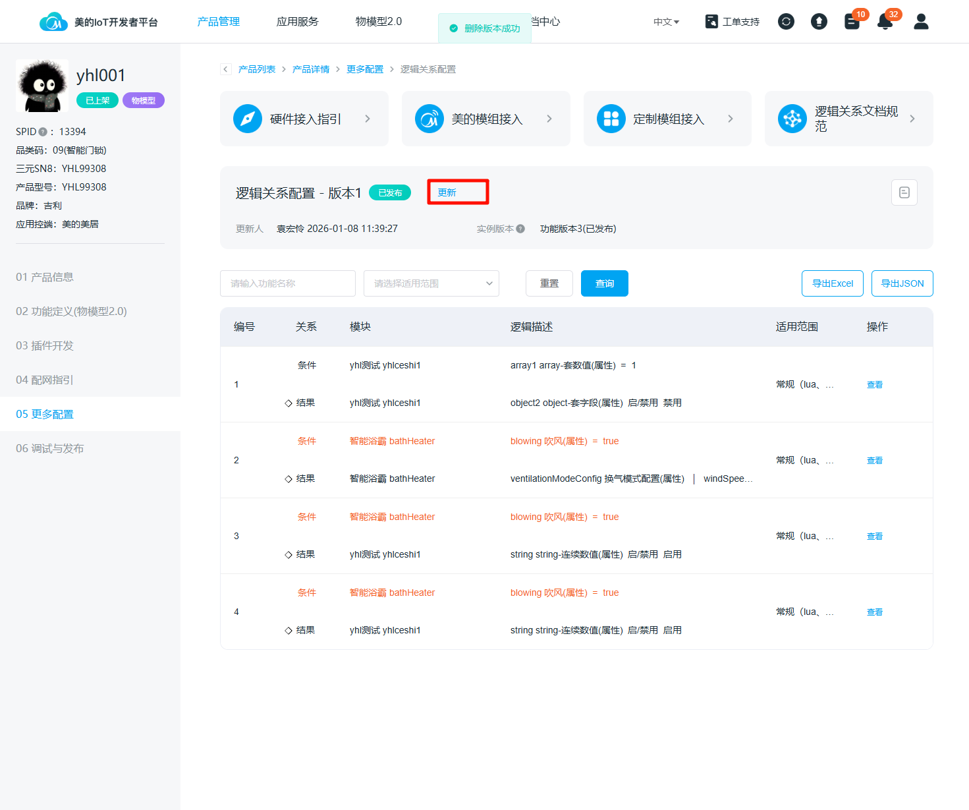Expand the 硬件接入指引 card chevron

(368, 119)
